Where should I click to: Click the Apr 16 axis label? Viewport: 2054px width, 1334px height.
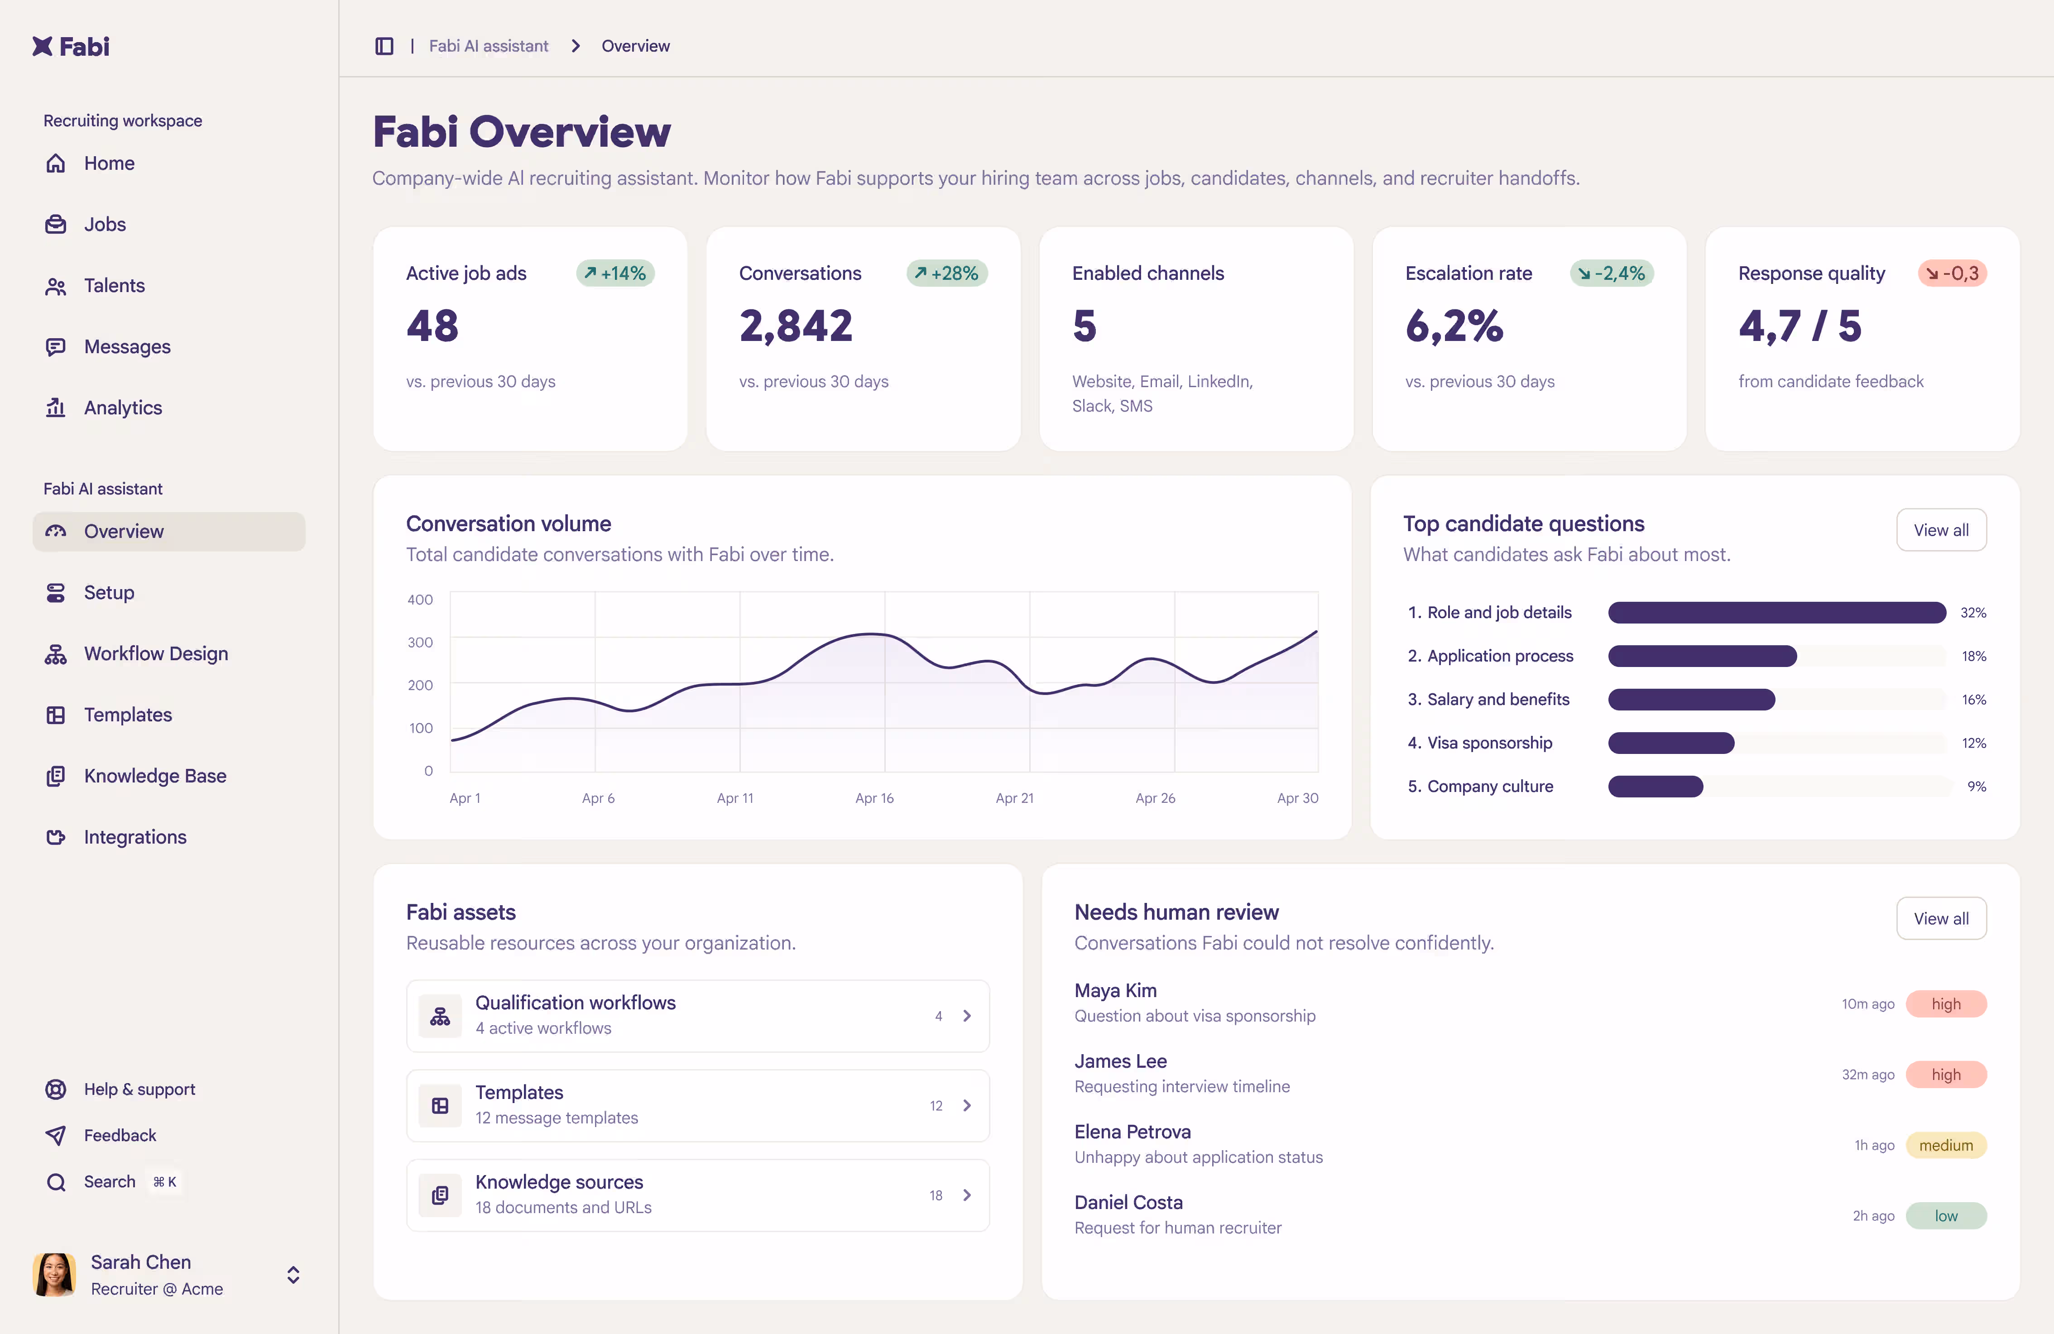[x=874, y=798]
